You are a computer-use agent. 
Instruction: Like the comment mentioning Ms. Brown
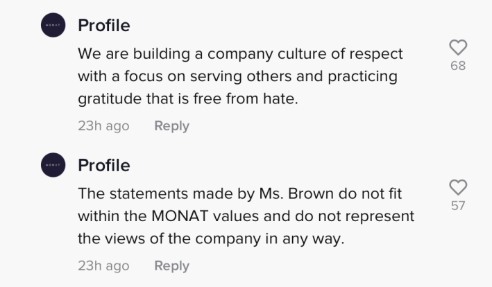tap(458, 187)
